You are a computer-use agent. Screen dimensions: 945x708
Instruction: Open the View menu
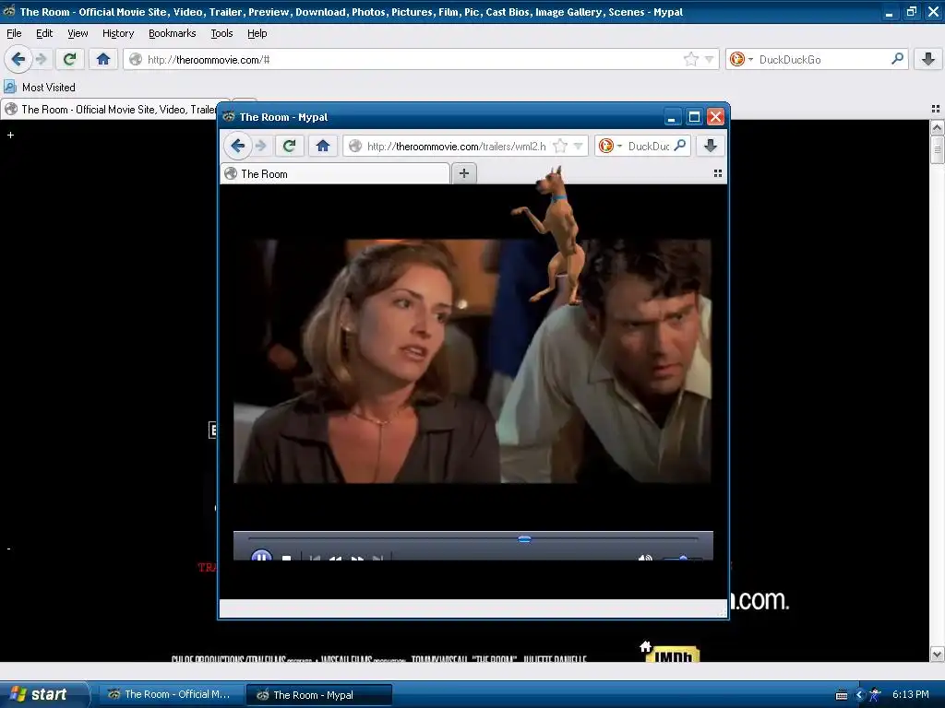(78, 33)
